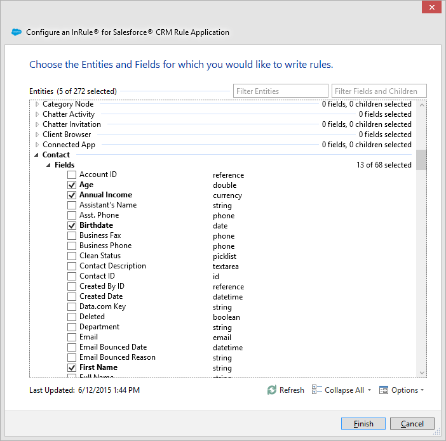Click the Cancel button
Image resolution: width=446 pixels, height=441 pixels.
[412, 424]
